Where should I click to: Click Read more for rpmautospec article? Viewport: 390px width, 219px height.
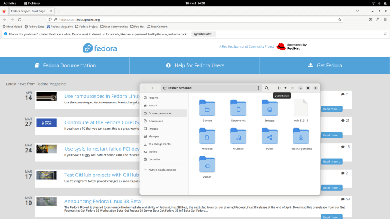[x=332, y=109]
